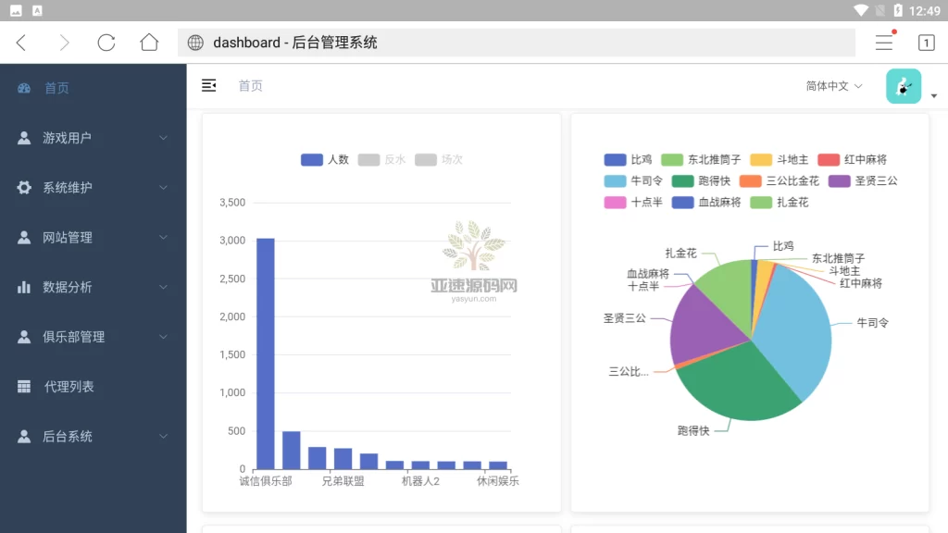Select the 数据分析 bar chart icon in sidebar
This screenshot has width=948, height=533.
pos(22,287)
